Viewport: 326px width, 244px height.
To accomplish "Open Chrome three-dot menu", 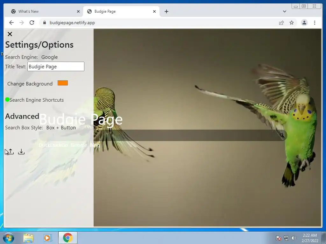I will (315, 23).
